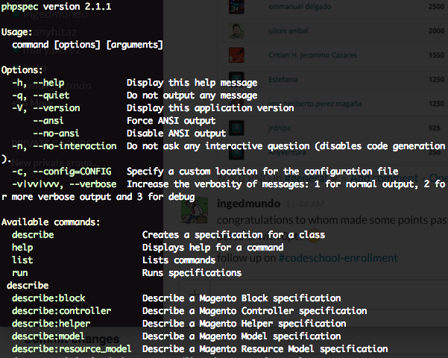
Task: Click 'Disable ANSI output' description
Action: (x=176, y=134)
